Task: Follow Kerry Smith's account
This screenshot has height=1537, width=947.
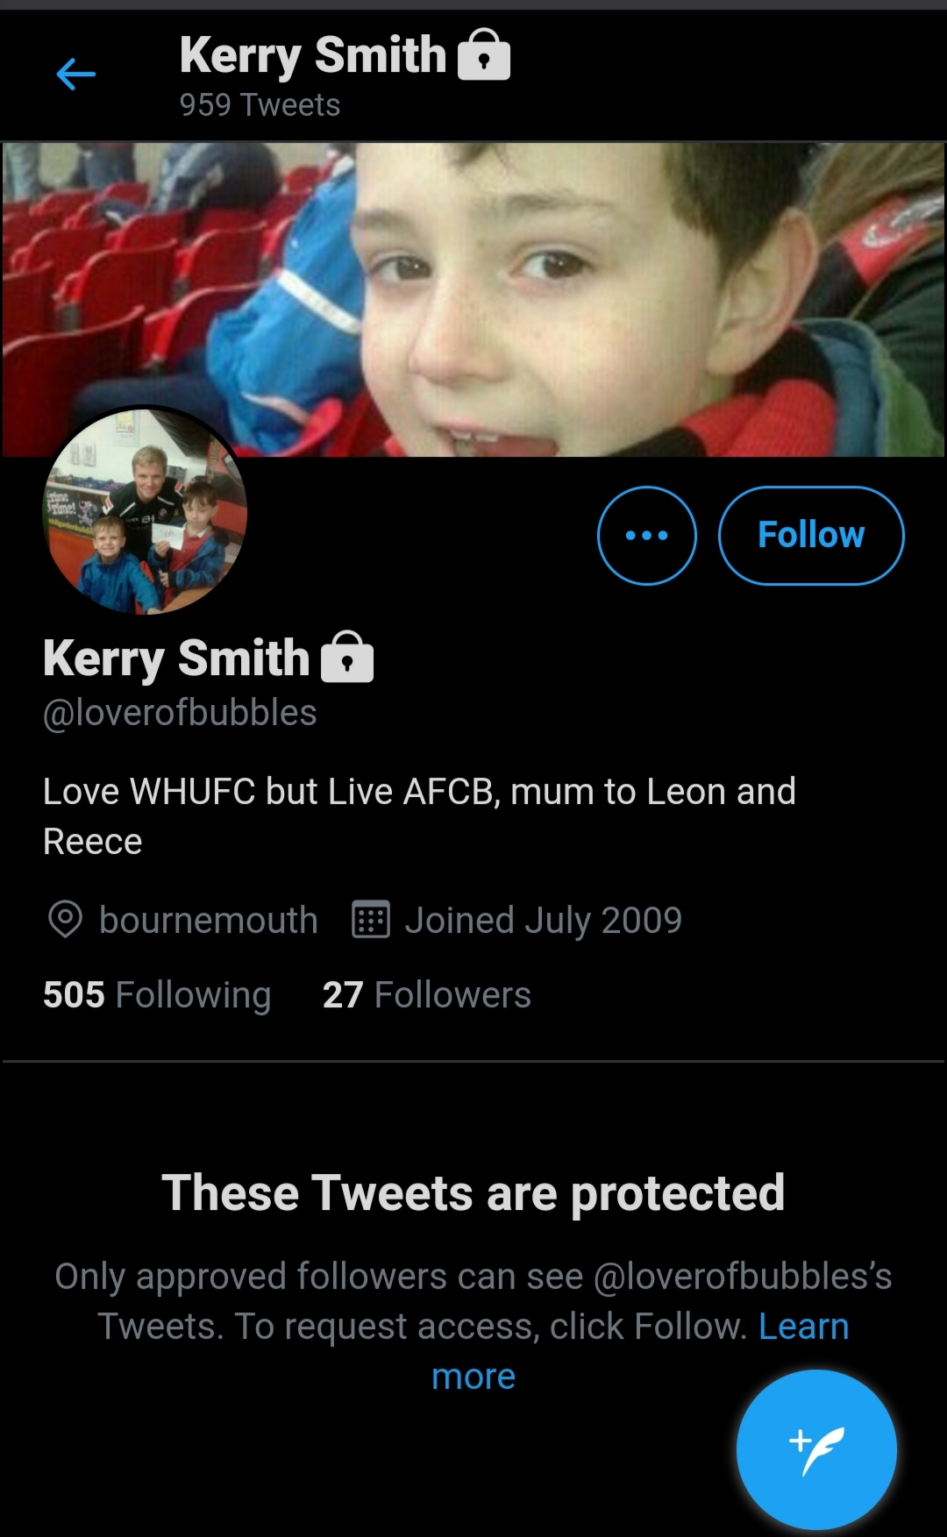Action: pyautogui.click(x=811, y=535)
